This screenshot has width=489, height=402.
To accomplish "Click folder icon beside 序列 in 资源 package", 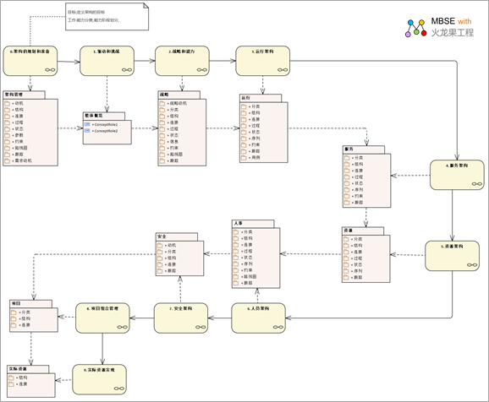I will tap(346, 271).
